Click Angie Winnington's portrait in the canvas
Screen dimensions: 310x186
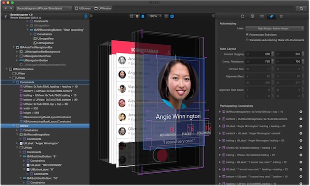[x=178, y=84]
